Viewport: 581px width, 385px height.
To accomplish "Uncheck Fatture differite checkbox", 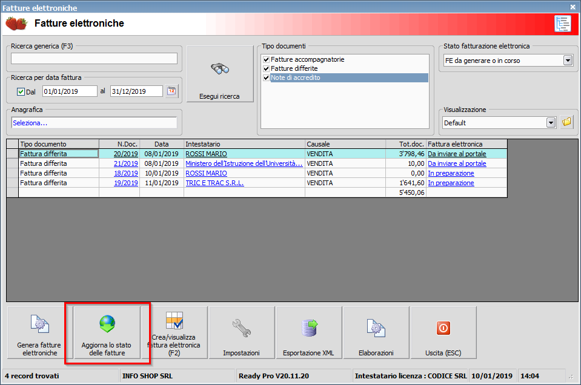I will [x=266, y=68].
